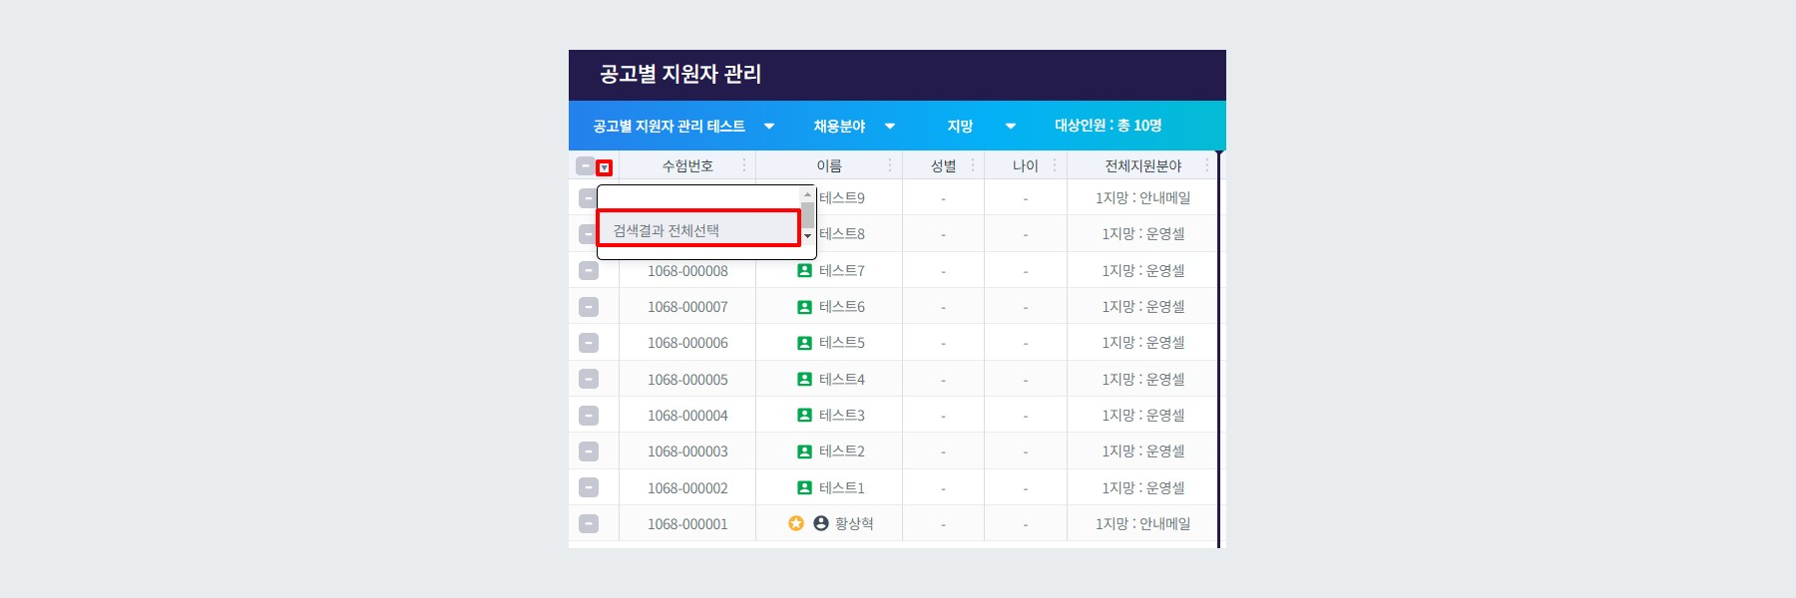Click 1지망 : 안내메일 in the 테스트9 row
This screenshot has width=1796, height=598.
(x=1143, y=197)
